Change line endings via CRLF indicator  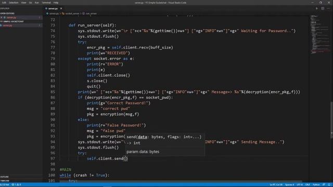click(308, 185)
